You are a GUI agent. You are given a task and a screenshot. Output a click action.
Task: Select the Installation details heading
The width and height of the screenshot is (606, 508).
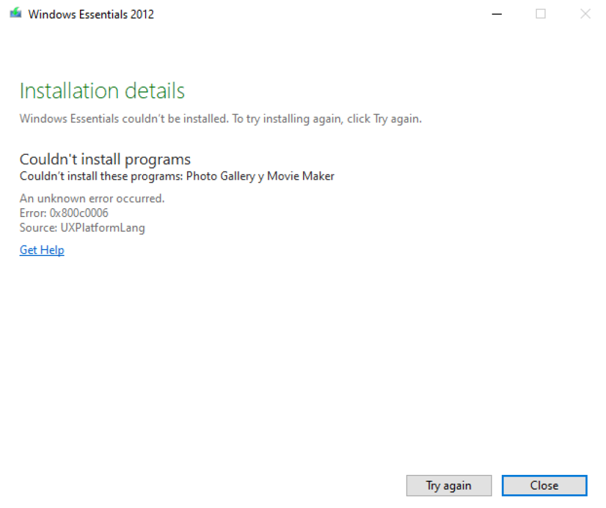click(102, 90)
